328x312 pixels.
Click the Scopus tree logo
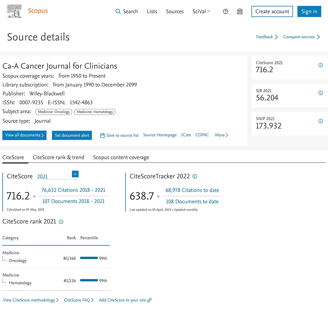point(14,11)
